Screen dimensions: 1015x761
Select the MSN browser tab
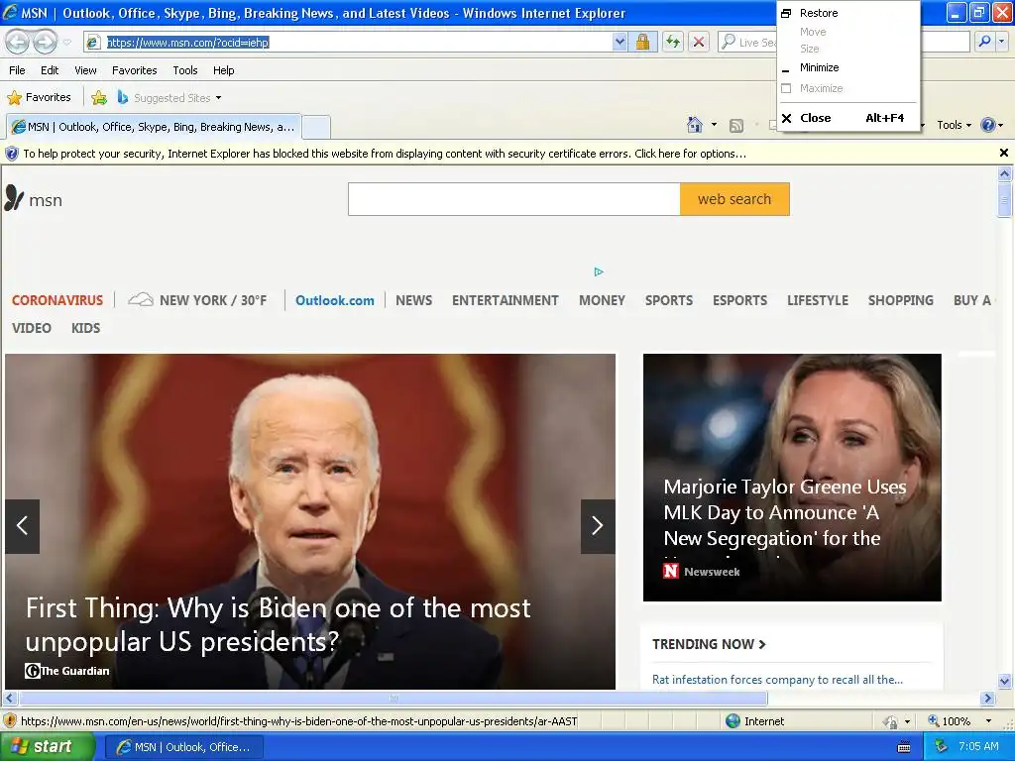click(x=154, y=127)
